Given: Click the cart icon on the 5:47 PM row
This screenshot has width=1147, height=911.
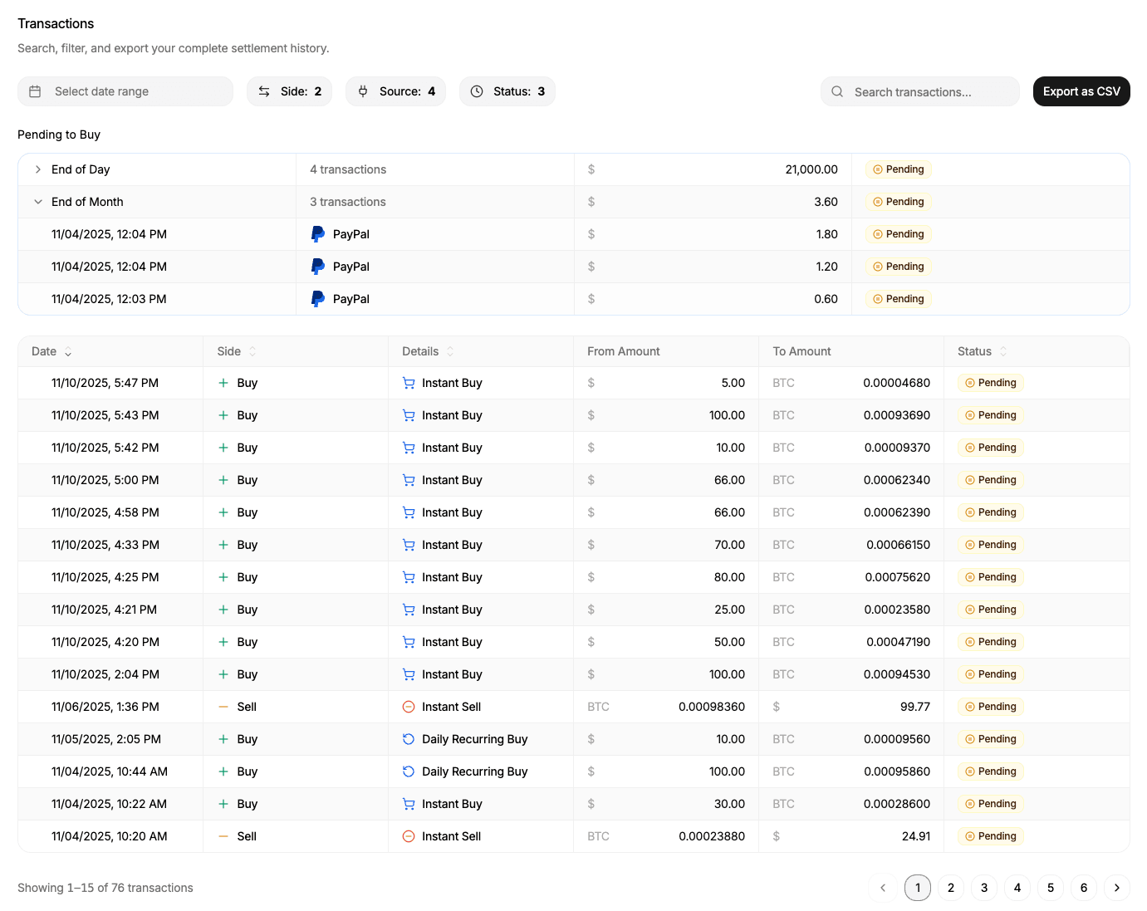Looking at the screenshot, I should point(409,383).
